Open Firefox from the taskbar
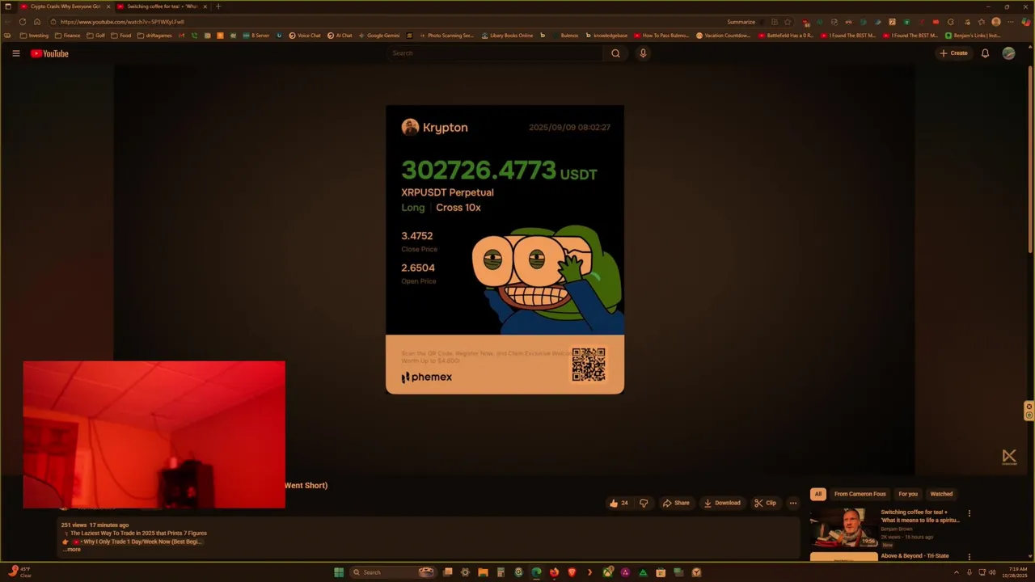Viewport: 1035px width, 582px height. [554, 572]
